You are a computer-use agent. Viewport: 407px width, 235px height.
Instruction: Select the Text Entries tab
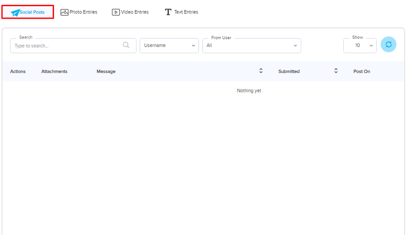click(x=186, y=12)
